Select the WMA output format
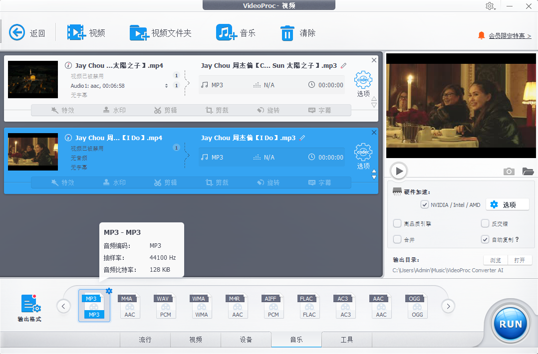538x354 pixels. coord(202,306)
